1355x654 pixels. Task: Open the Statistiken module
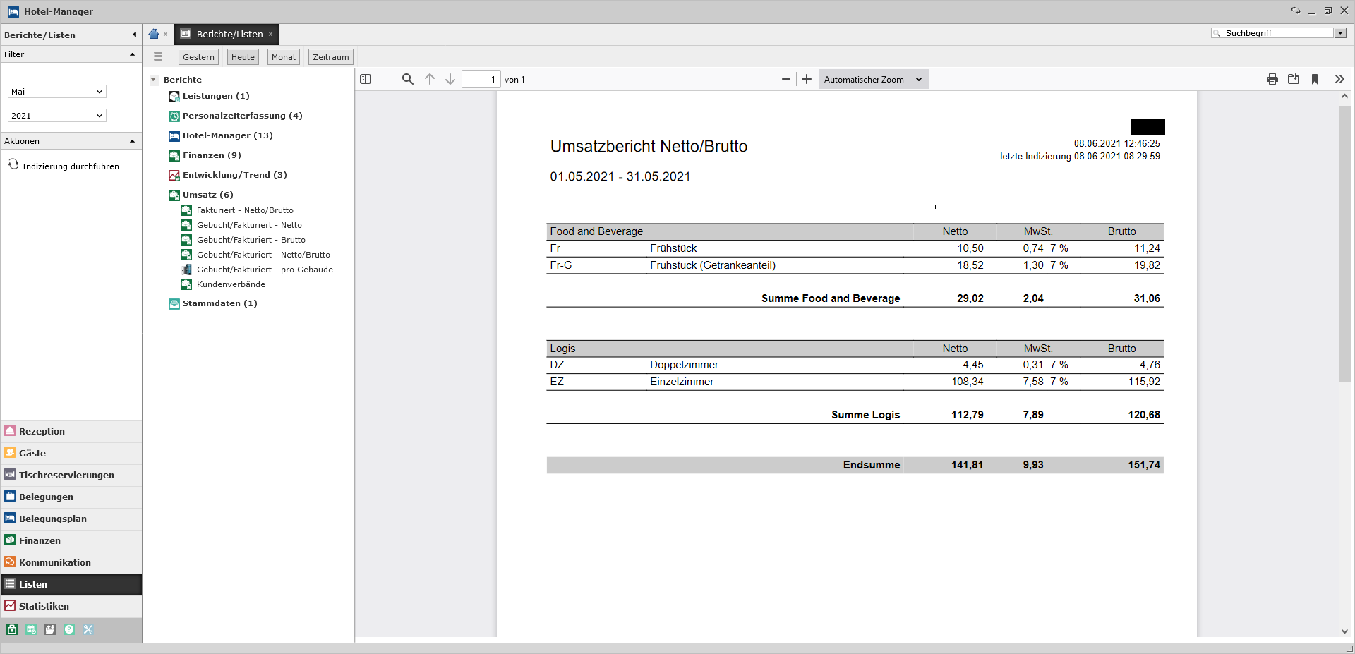pyautogui.click(x=71, y=606)
